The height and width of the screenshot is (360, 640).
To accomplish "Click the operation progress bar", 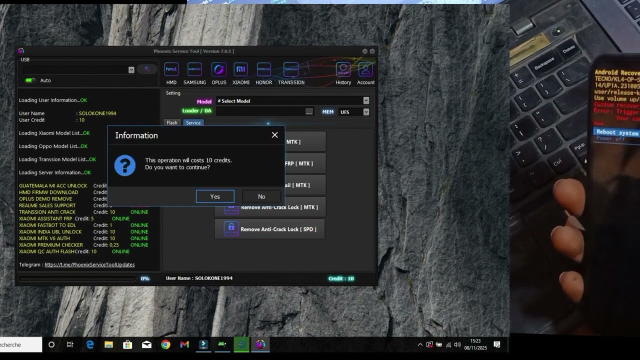I will [77, 278].
